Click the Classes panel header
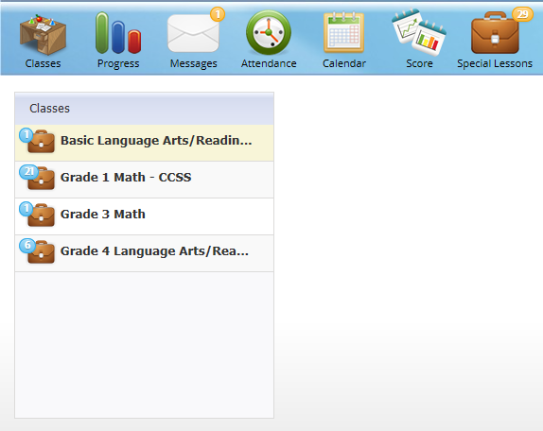 (x=145, y=109)
